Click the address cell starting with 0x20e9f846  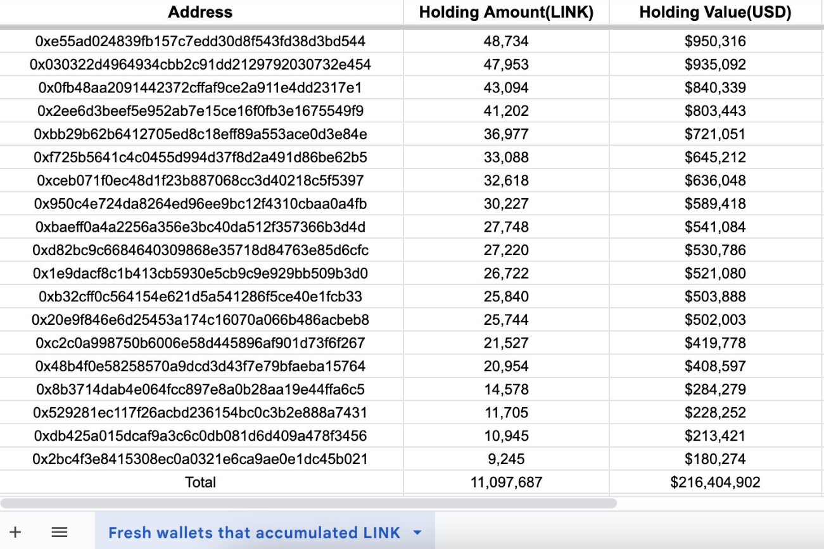coord(200,320)
